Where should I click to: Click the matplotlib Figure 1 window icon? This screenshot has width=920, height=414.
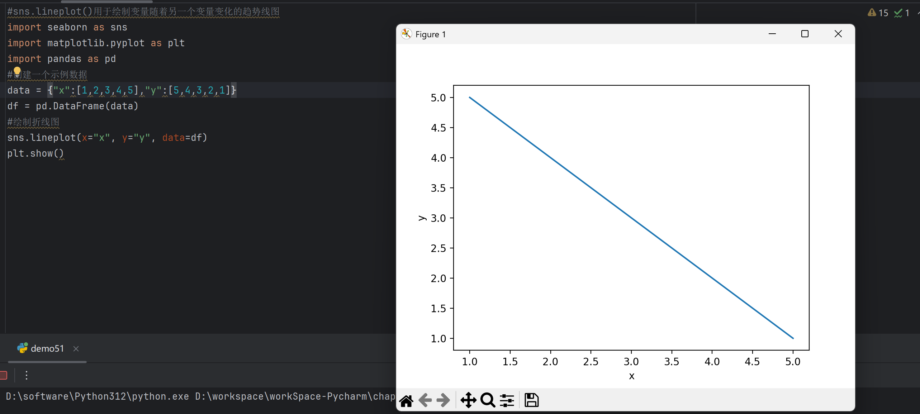coord(406,34)
